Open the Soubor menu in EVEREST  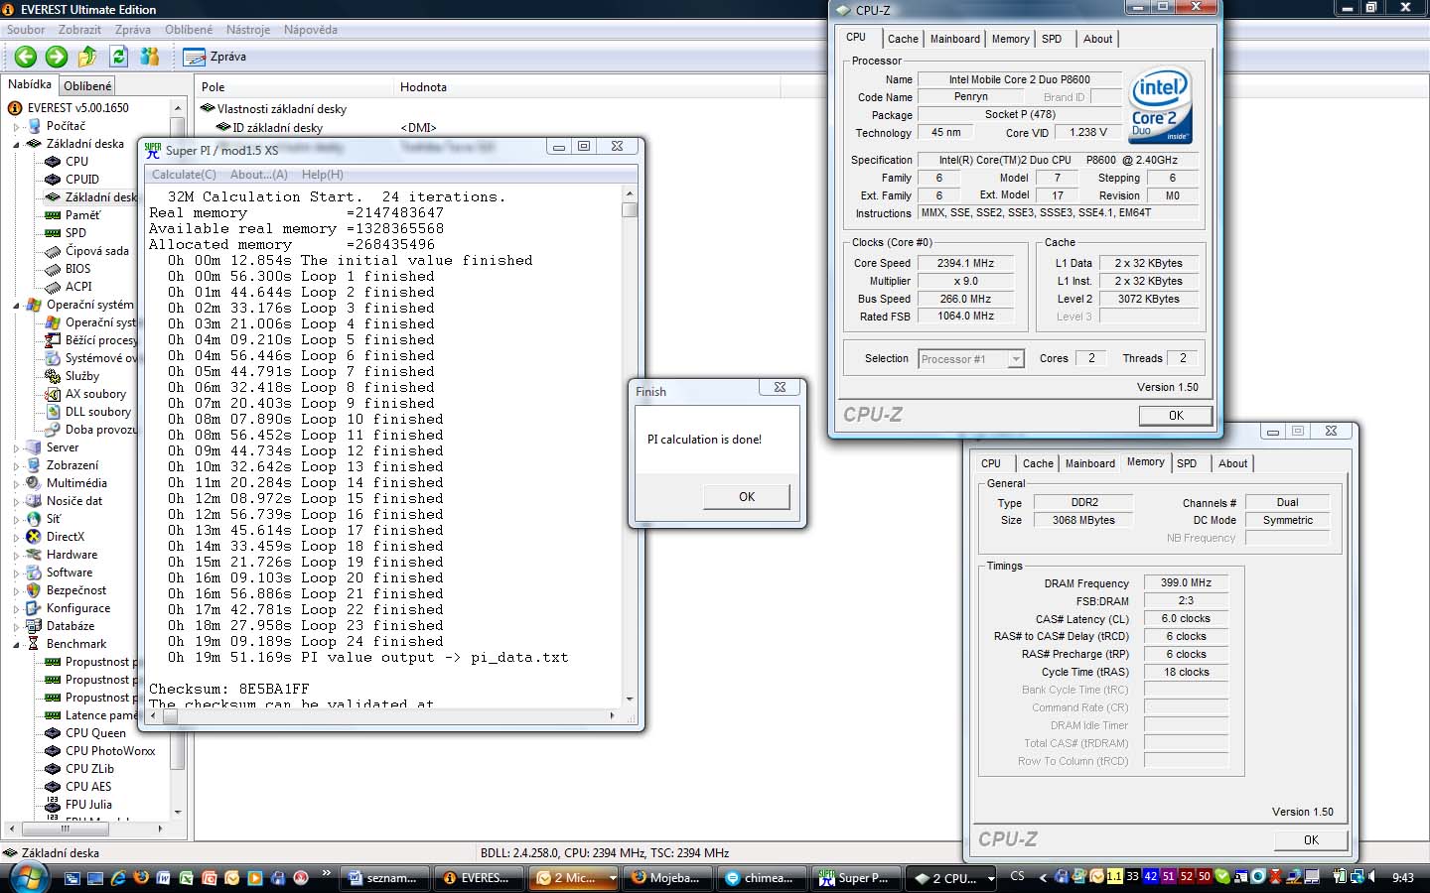26,30
